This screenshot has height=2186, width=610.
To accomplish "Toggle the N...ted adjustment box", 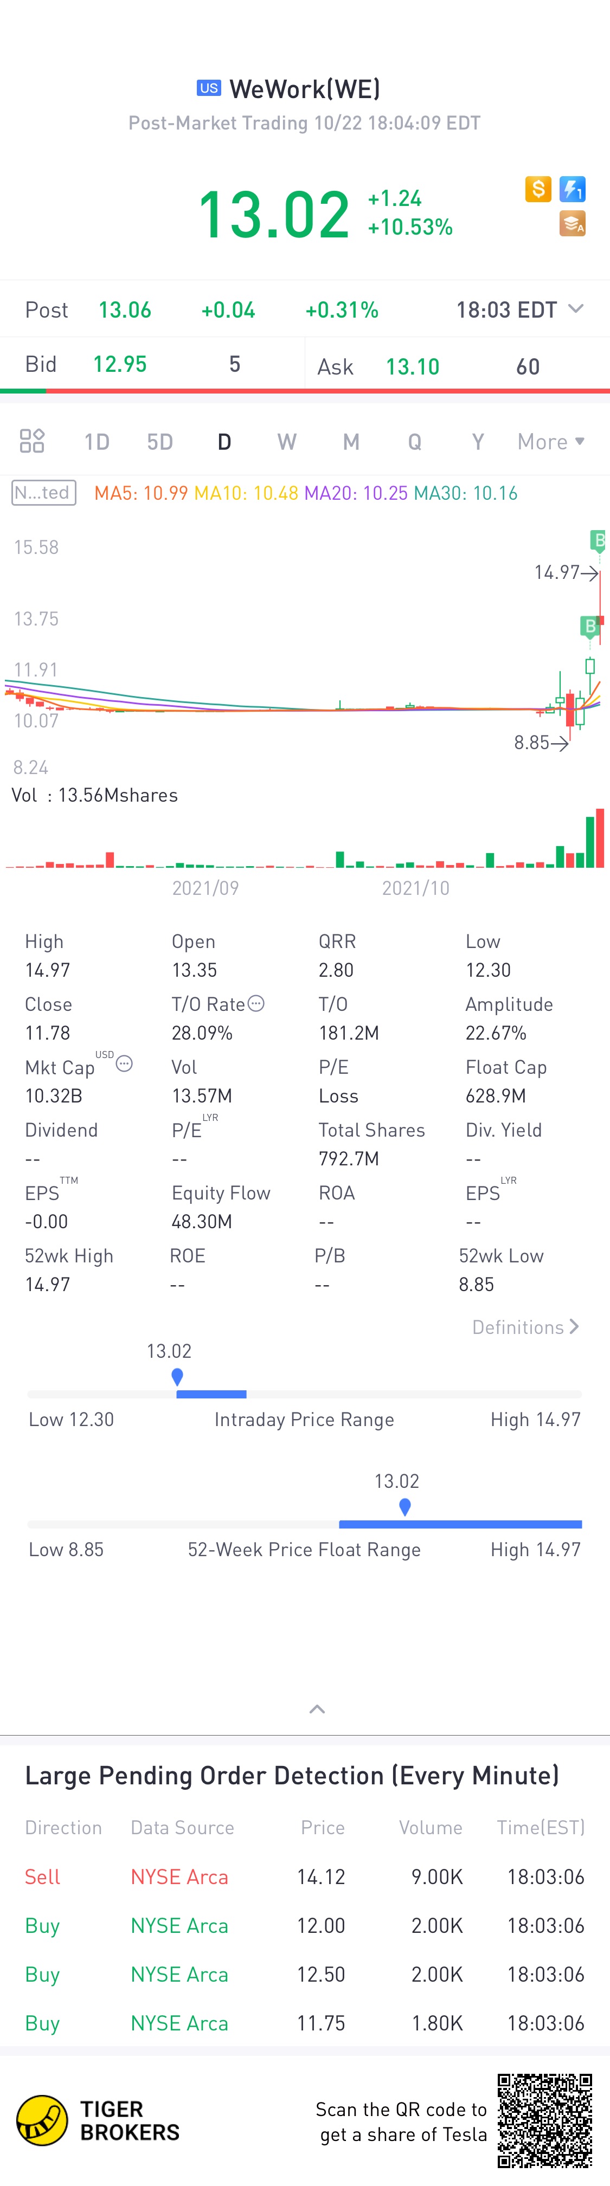I will point(43,493).
